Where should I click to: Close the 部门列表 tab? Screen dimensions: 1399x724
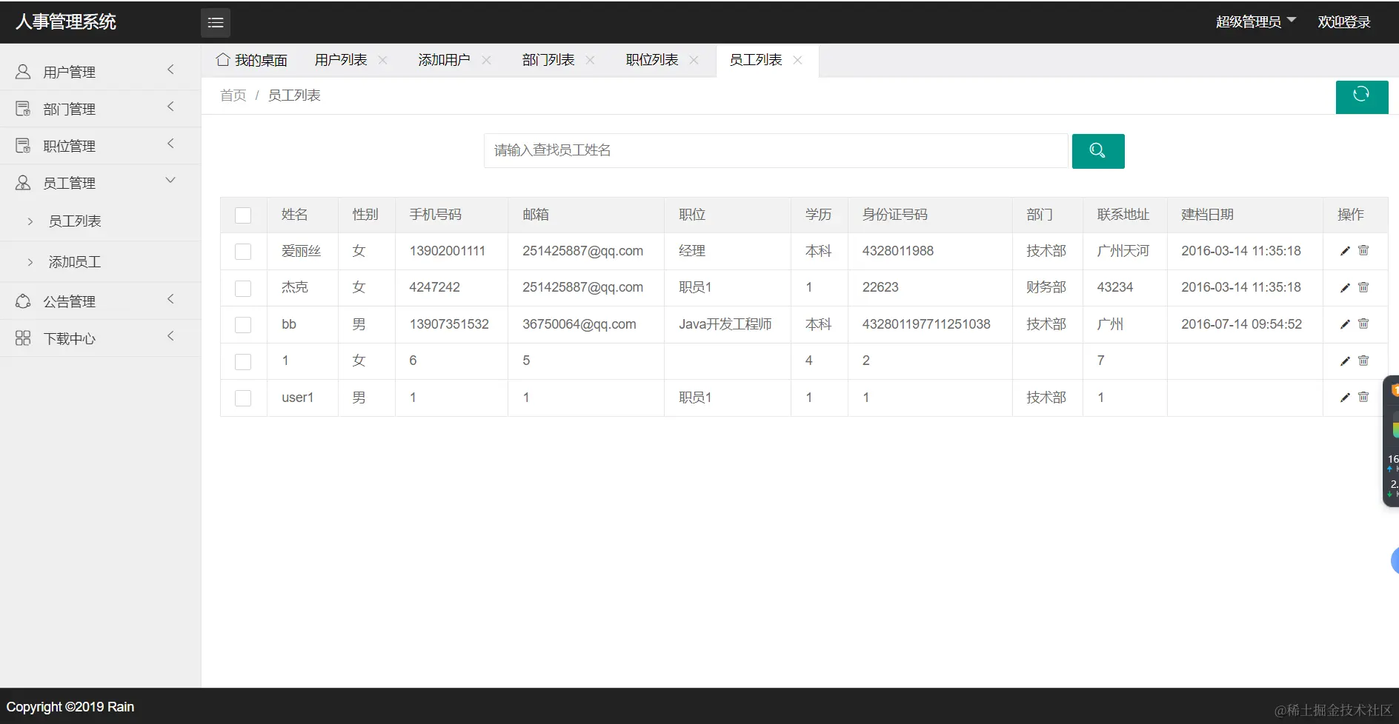point(590,60)
